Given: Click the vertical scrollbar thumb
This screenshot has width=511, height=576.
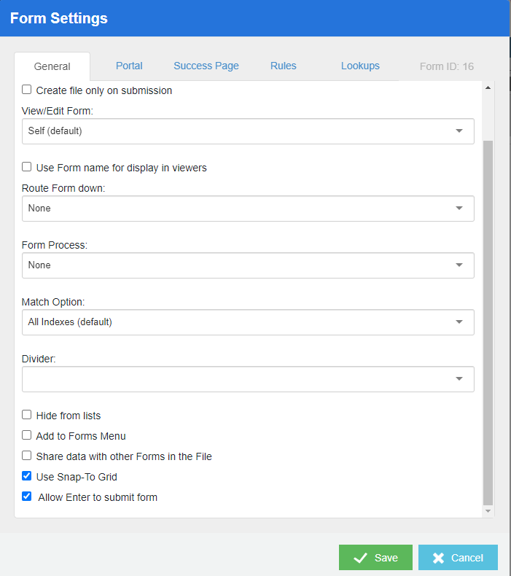Looking at the screenshot, I should pyautogui.click(x=488, y=321).
